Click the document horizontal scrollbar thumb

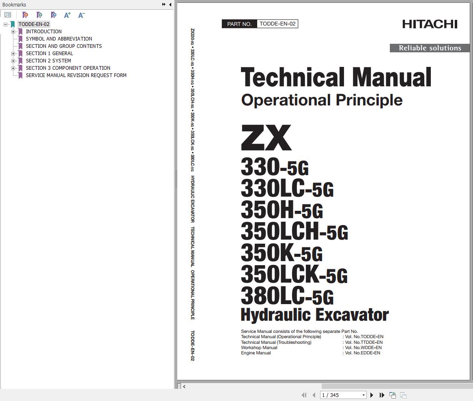pyautogui.click(x=397, y=386)
